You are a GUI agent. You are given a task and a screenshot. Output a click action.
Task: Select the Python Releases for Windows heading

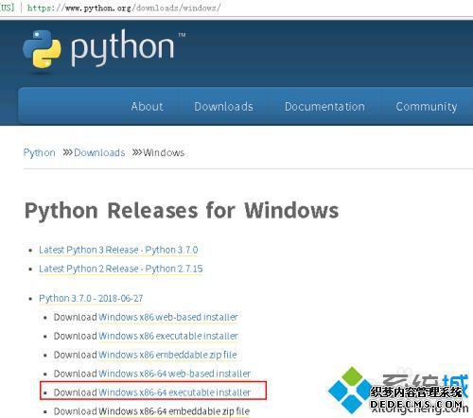(x=182, y=211)
